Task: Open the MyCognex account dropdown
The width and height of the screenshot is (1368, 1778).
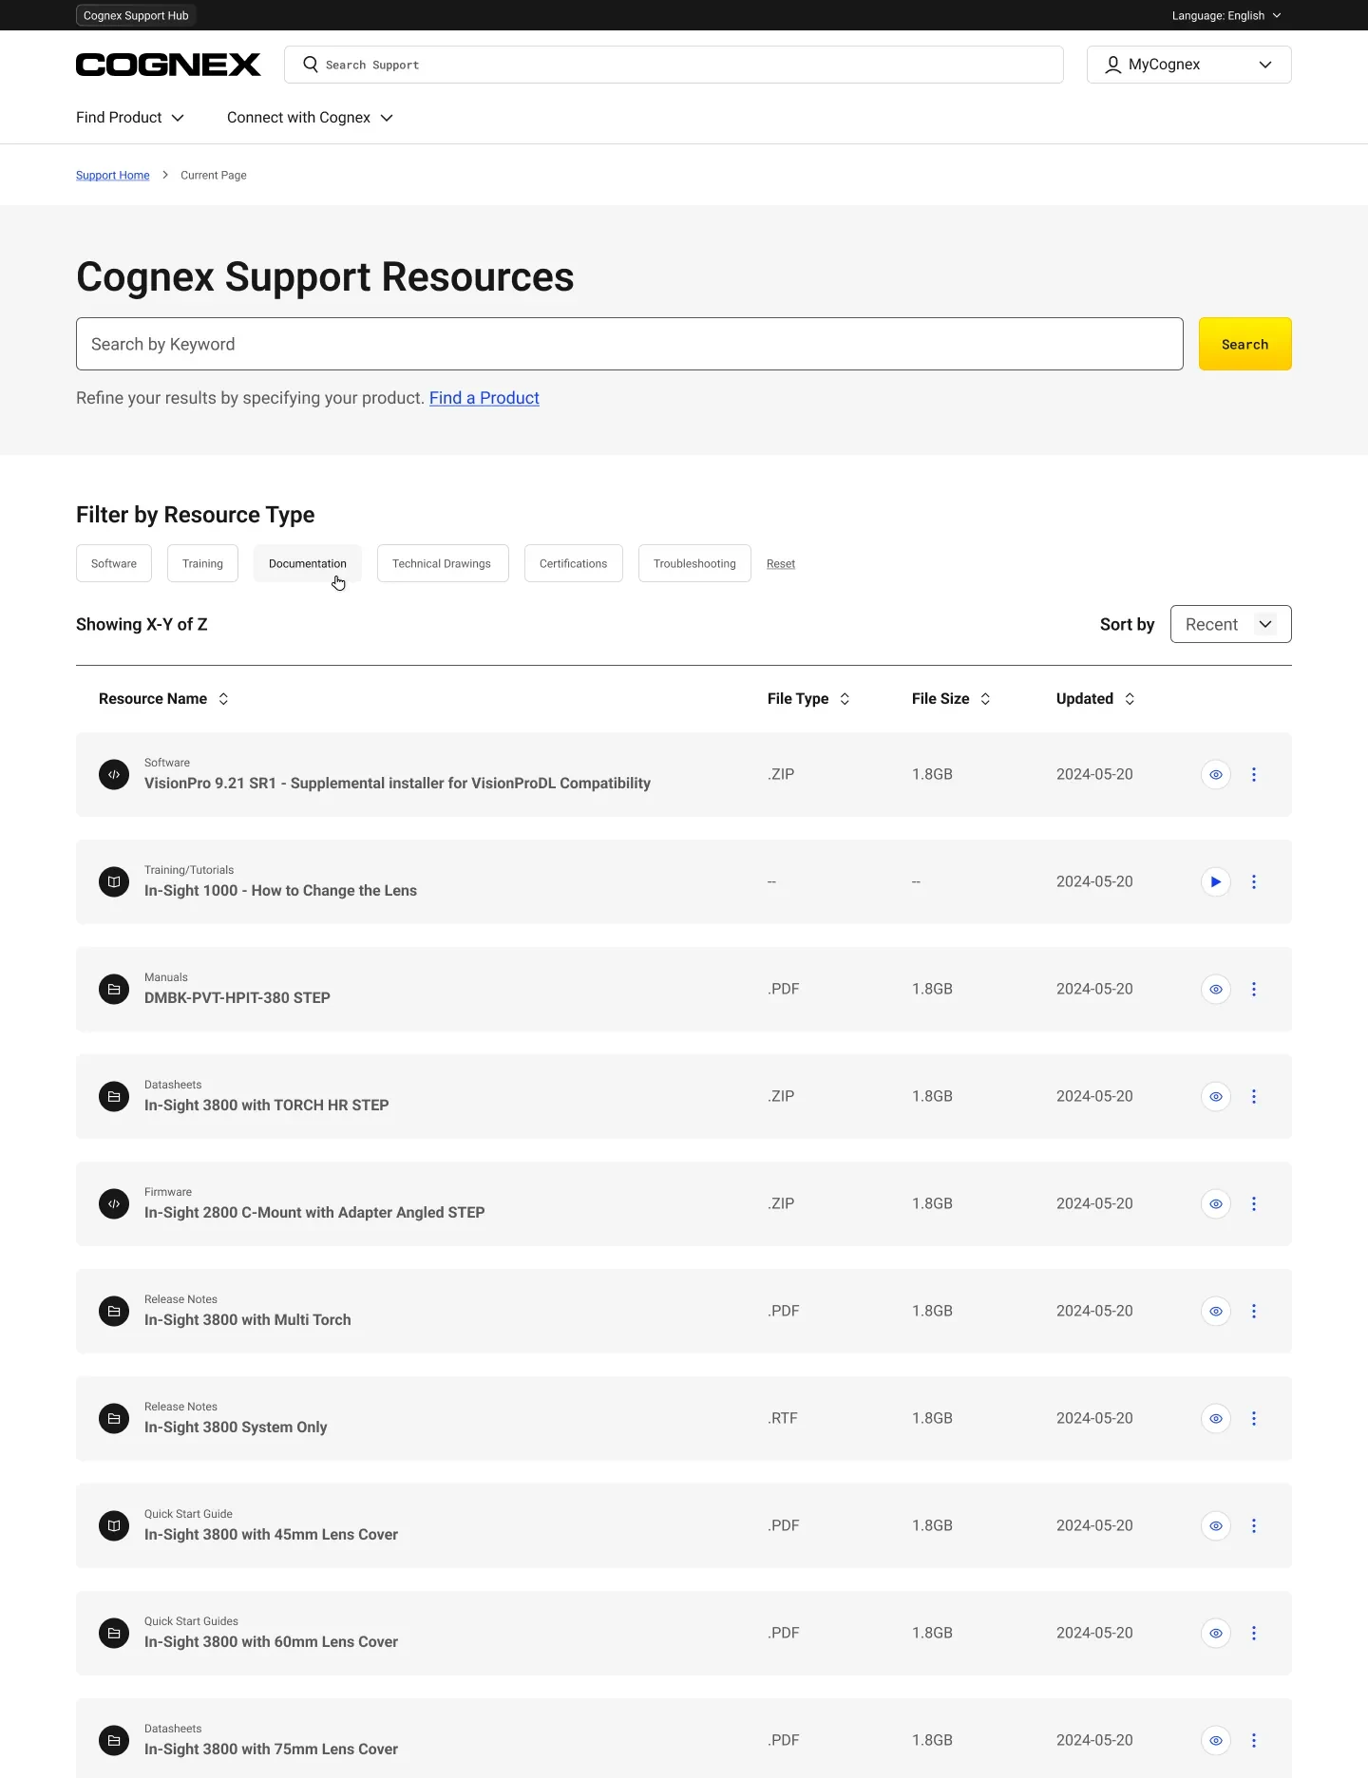Action: pyautogui.click(x=1188, y=65)
